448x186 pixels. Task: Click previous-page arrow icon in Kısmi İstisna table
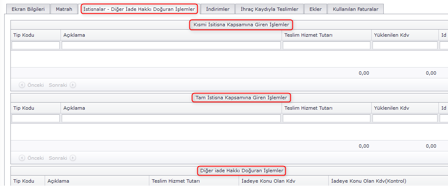click(22, 85)
